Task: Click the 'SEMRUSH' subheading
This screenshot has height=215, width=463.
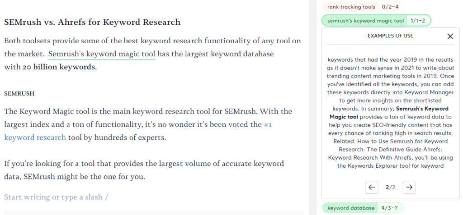Action: tap(19, 94)
